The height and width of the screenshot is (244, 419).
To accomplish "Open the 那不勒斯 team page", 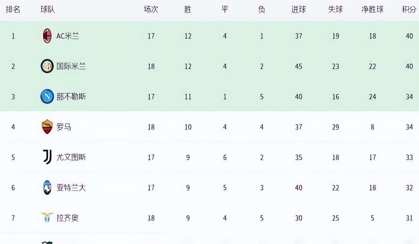I will click(x=71, y=97).
